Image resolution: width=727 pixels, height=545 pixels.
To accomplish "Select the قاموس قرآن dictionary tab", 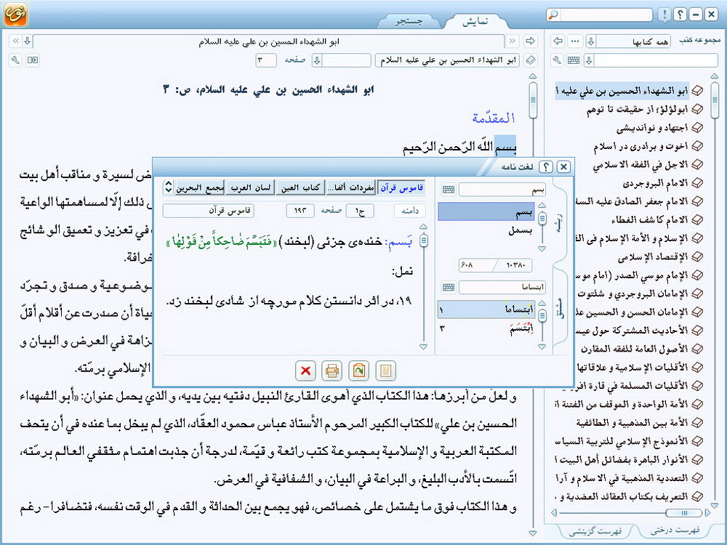I will coord(401,187).
